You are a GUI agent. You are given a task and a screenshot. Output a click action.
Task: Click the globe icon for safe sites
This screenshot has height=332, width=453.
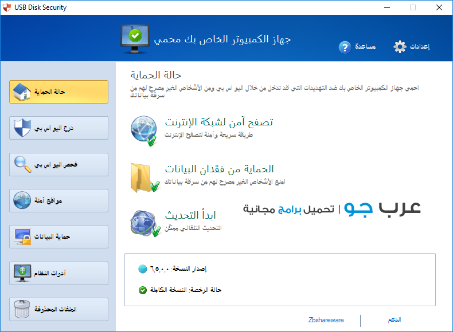[x=22, y=200]
